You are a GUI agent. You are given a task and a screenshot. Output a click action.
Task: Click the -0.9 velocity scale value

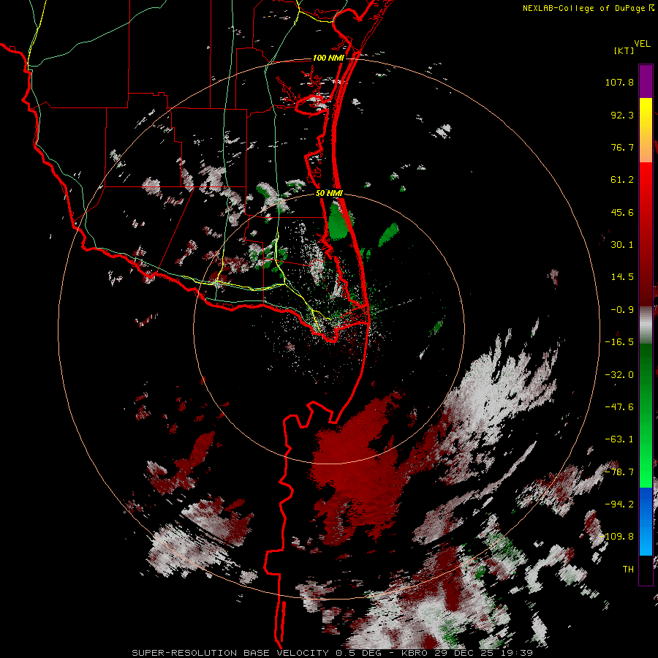click(x=622, y=310)
